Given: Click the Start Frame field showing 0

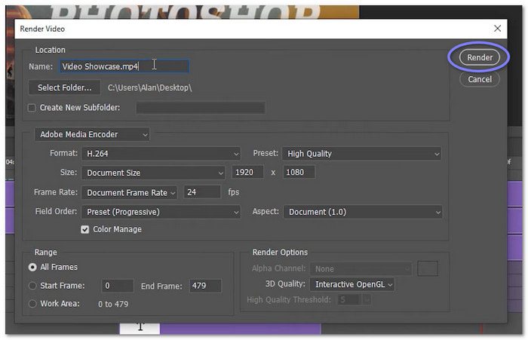Looking at the screenshot, I should 118,286.
